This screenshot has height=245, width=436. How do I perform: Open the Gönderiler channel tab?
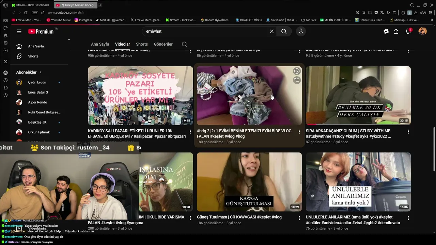(x=163, y=44)
